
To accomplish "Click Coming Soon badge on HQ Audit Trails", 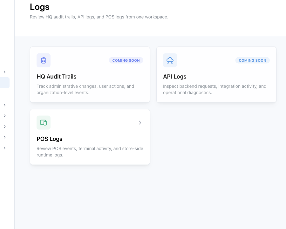I will (126, 60).
